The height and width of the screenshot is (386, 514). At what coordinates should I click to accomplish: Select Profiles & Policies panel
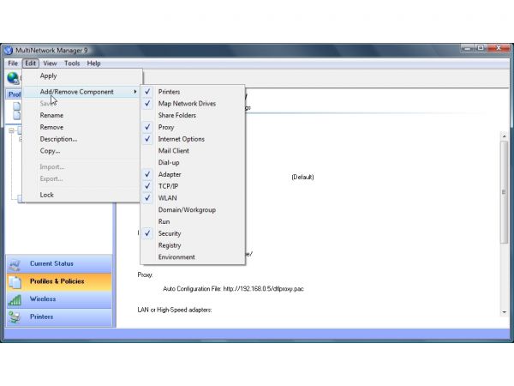(x=59, y=281)
